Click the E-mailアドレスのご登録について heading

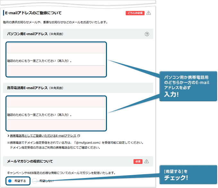tap(33, 13)
